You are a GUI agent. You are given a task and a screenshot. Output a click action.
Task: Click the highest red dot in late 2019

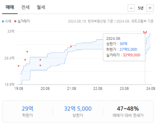tap(27, 52)
